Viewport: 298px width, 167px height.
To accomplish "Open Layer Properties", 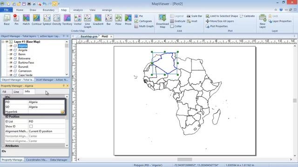I will pos(280,21).
